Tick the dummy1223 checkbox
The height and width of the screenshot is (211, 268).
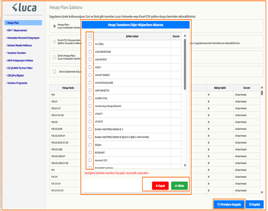point(90,160)
